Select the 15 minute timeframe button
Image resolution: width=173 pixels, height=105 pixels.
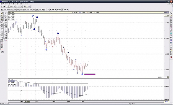click(x=55, y=10)
